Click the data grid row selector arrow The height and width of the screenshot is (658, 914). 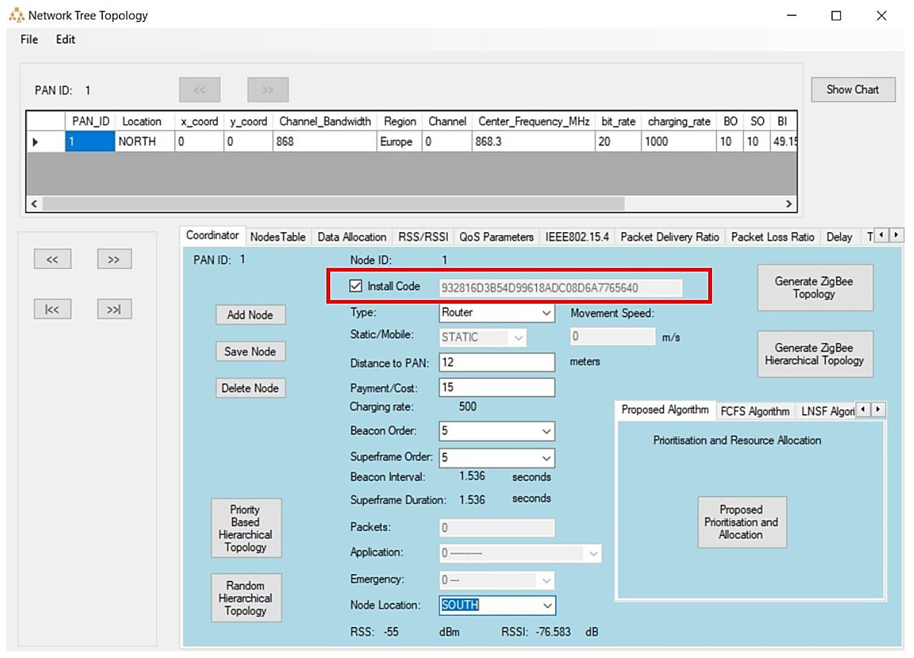(x=35, y=142)
